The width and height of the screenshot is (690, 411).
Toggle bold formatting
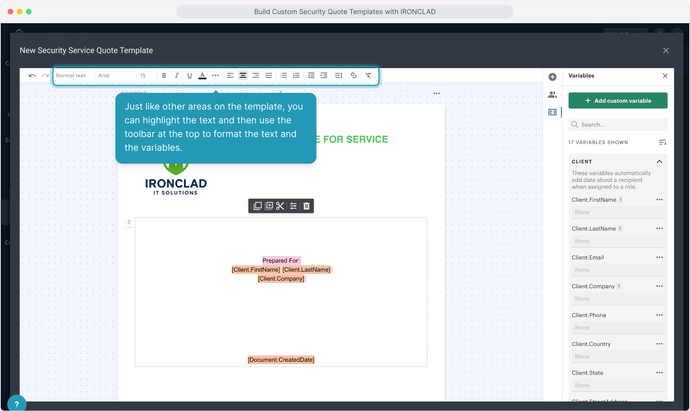(164, 75)
